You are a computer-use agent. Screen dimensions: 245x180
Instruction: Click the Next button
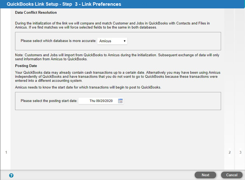pyautogui.click(x=205, y=175)
